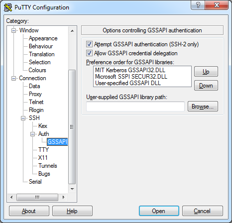Click the tree scroll up arrow
This screenshot has width=232, height=223.
click(72, 31)
